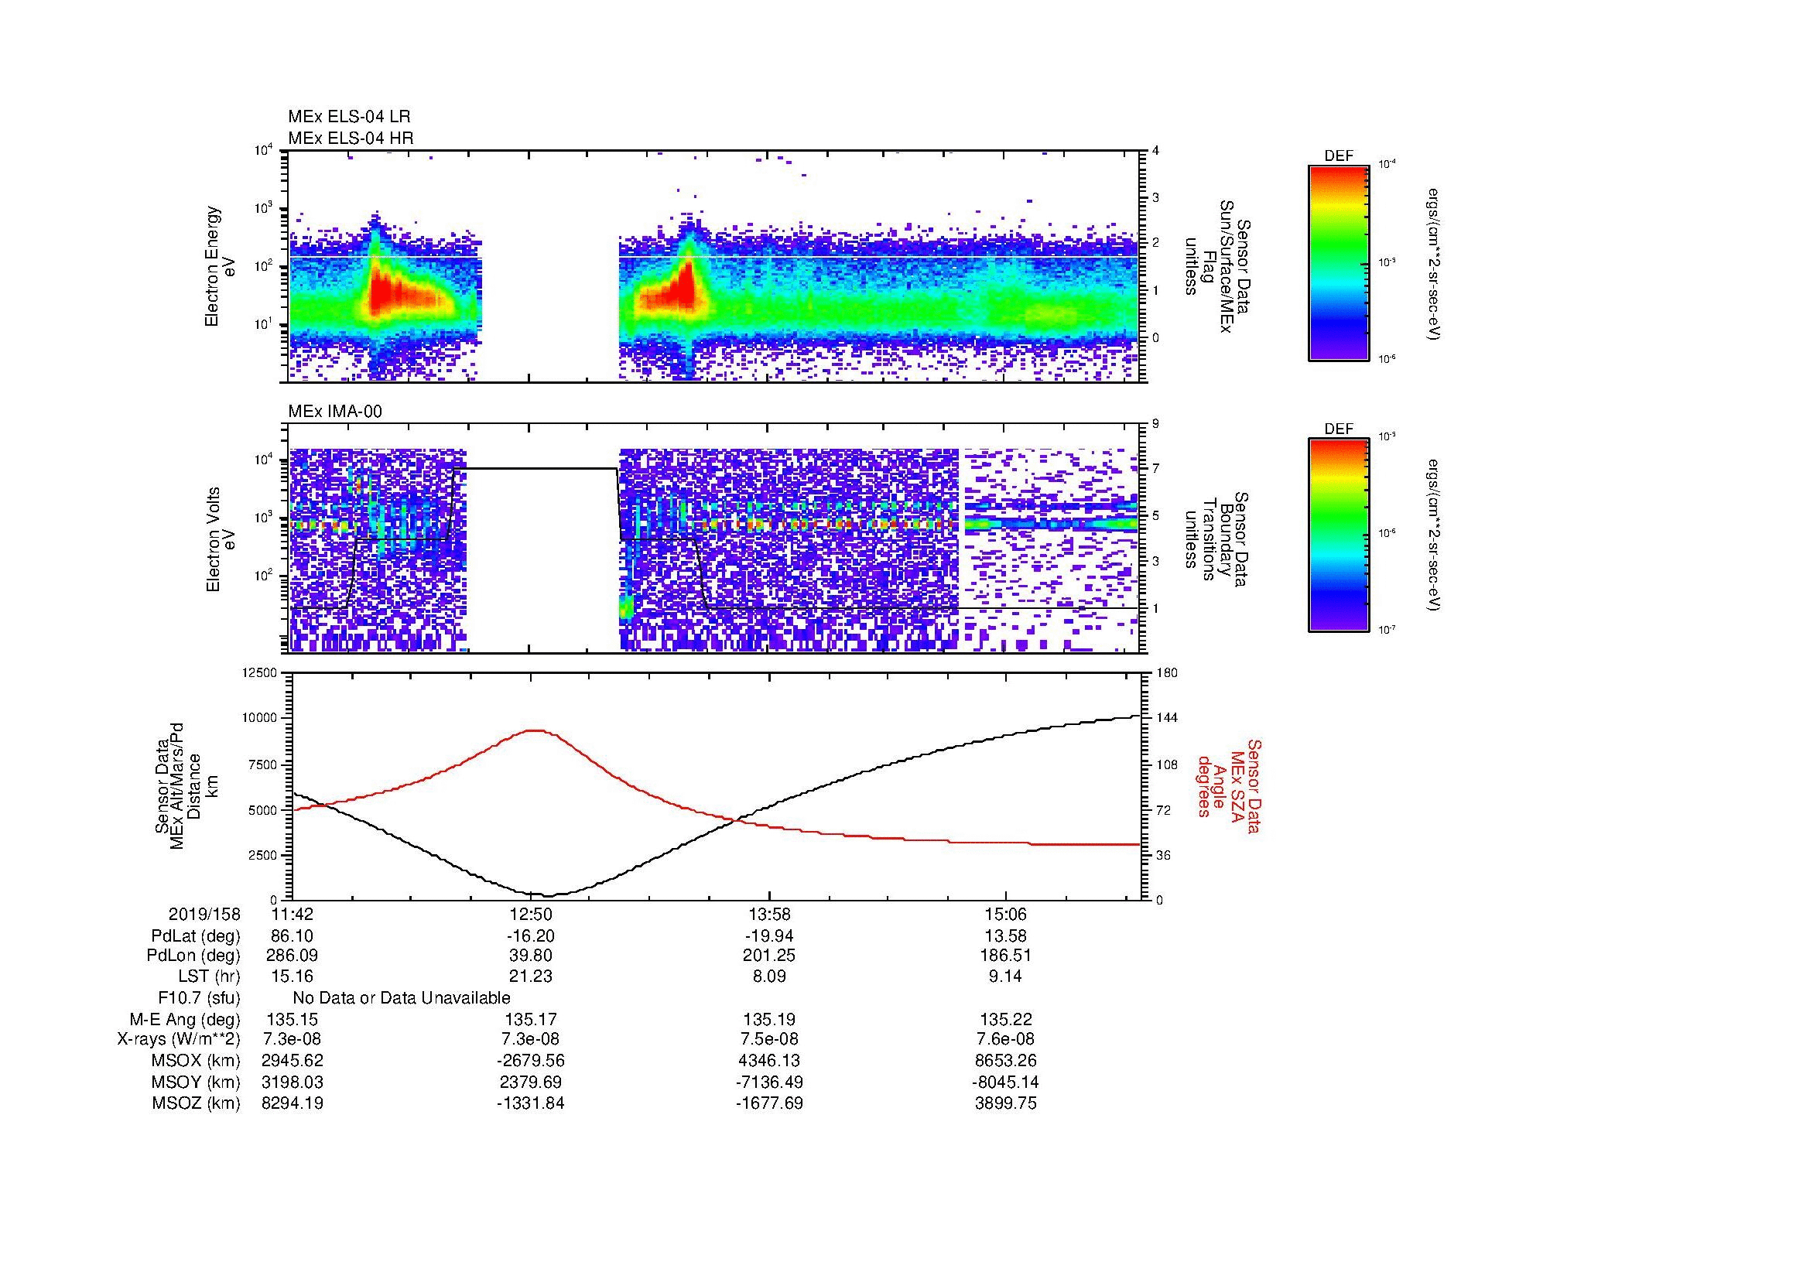Click LST value 21.23

tap(531, 978)
